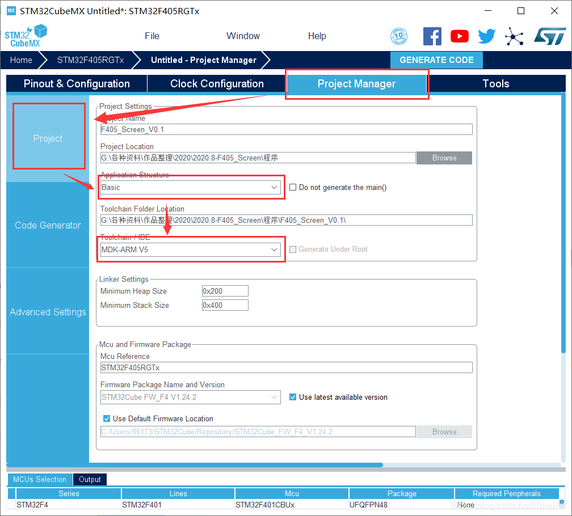The height and width of the screenshot is (516, 572).
Task: Open the ST community network icon
Action: coord(514,36)
